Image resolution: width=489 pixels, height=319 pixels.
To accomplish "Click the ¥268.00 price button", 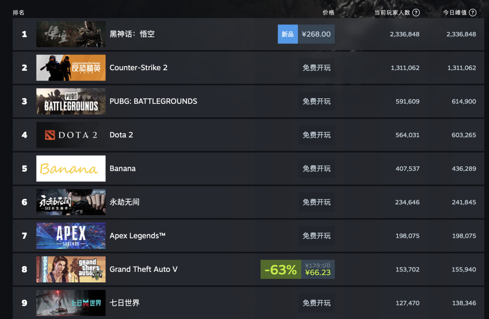I will coord(316,34).
